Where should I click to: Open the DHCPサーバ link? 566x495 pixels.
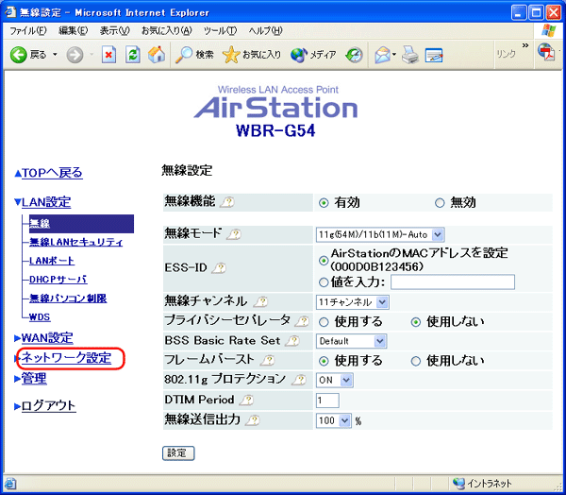(x=58, y=280)
